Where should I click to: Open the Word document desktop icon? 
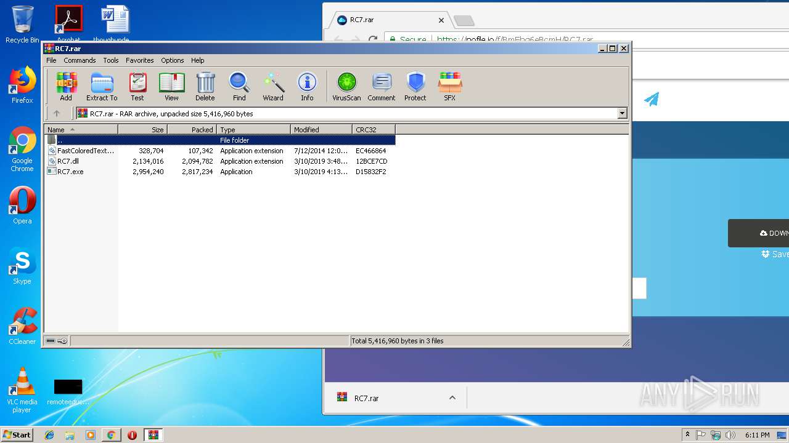click(115, 23)
